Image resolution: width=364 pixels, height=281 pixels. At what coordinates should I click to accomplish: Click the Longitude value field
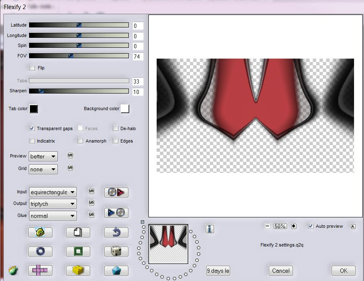coord(138,36)
